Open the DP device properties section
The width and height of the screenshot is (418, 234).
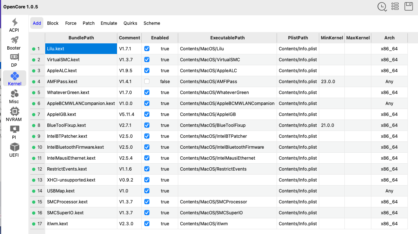point(14,60)
